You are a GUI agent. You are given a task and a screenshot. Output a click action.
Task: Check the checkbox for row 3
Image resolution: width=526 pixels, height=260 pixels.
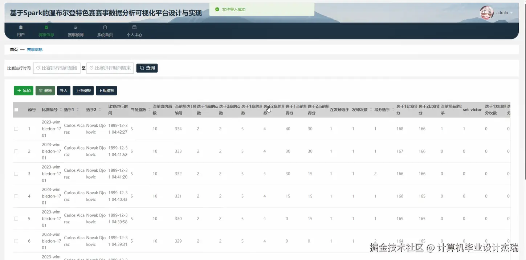16,174
